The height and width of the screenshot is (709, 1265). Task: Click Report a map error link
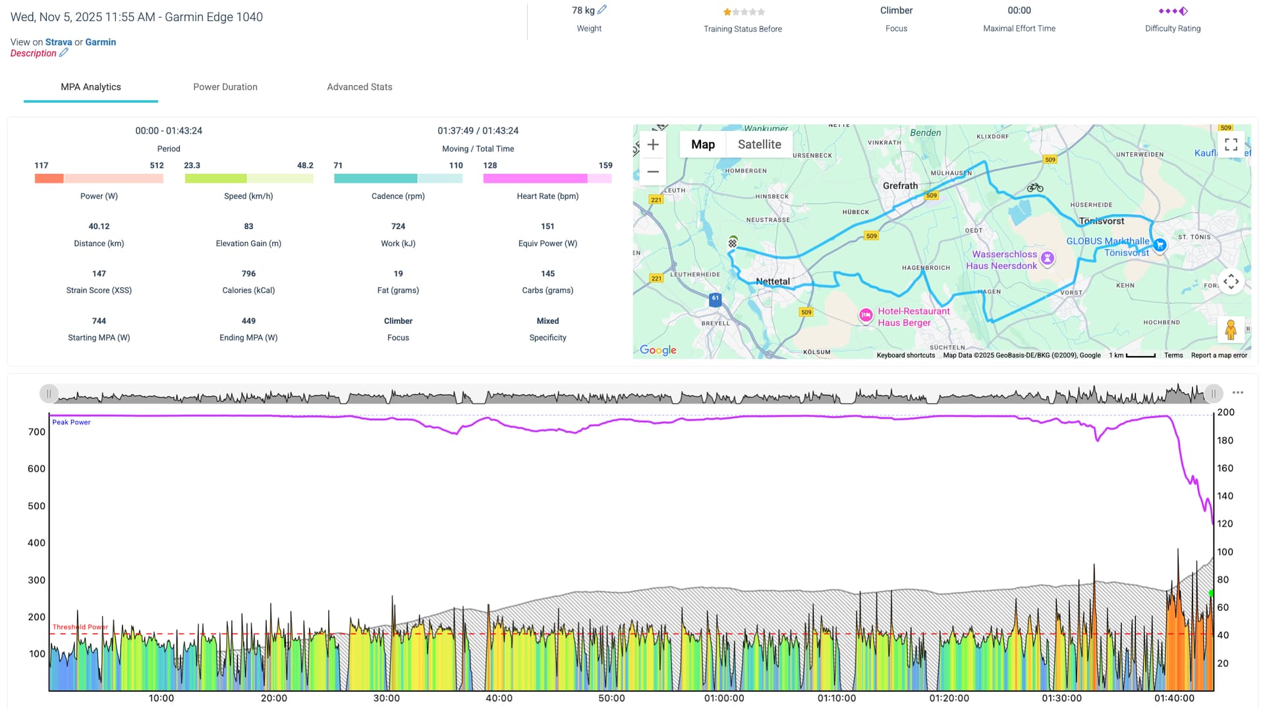tap(1218, 355)
